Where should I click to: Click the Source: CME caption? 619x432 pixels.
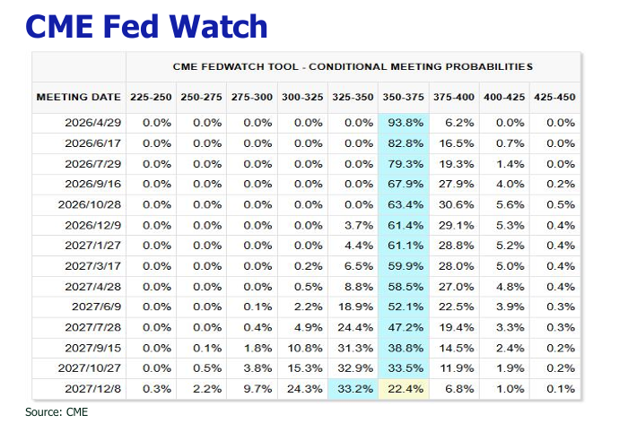(x=58, y=412)
